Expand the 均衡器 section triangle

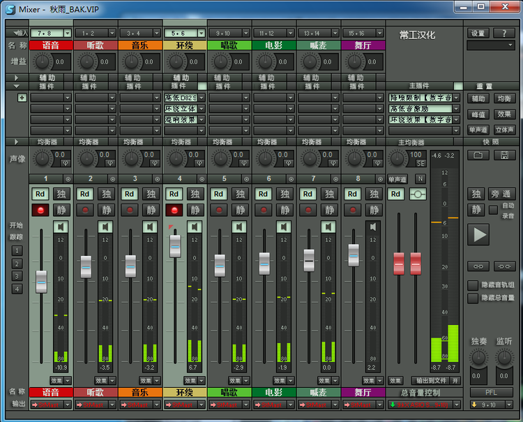[x=16, y=142]
